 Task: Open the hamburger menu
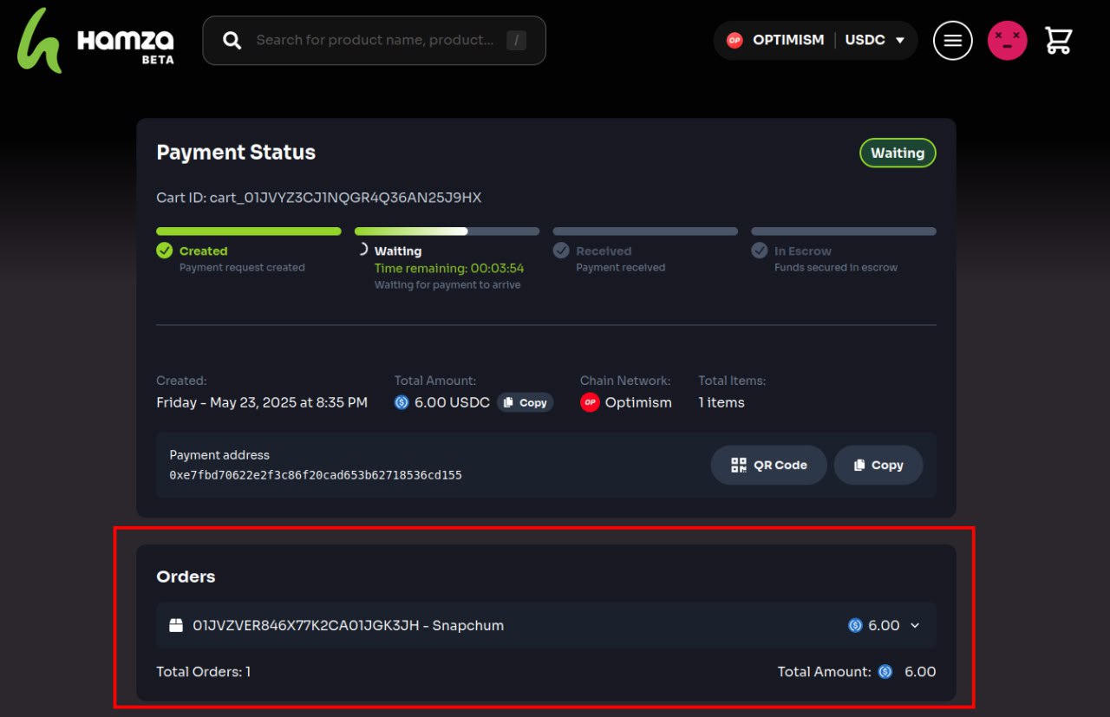click(x=952, y=40)
